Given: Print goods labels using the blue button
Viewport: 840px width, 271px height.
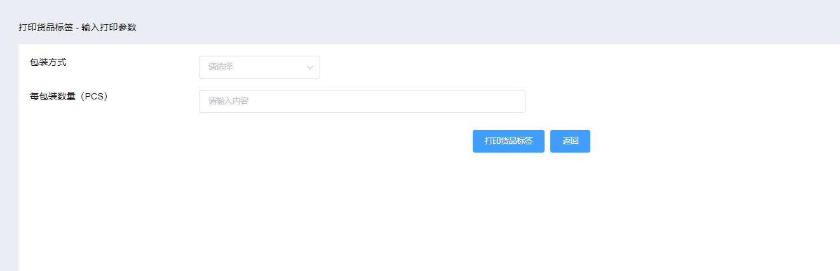Looking at the screenshot, I should point(508,141).
